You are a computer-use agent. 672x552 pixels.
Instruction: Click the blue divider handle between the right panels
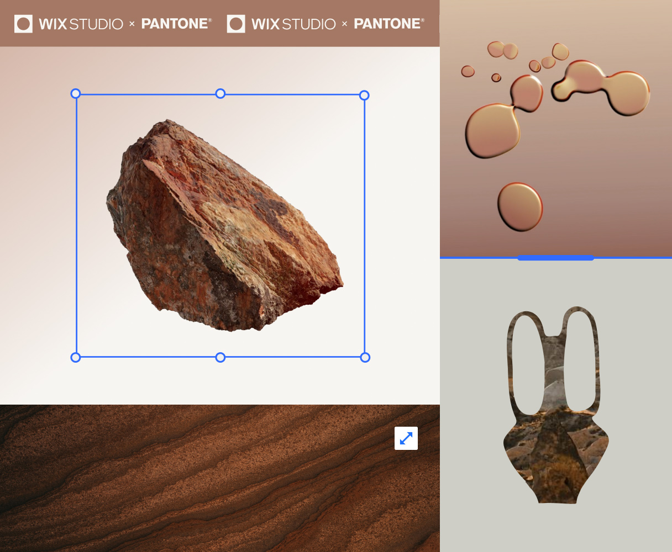(x=555, y=257)
